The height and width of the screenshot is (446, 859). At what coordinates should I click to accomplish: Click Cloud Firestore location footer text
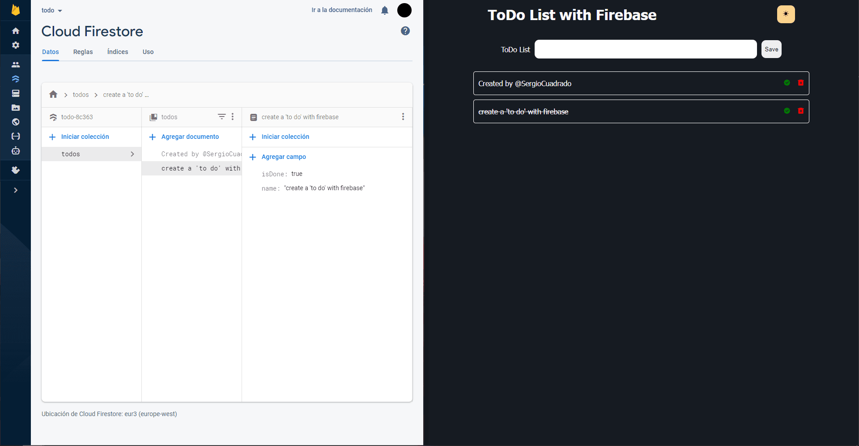109,414
